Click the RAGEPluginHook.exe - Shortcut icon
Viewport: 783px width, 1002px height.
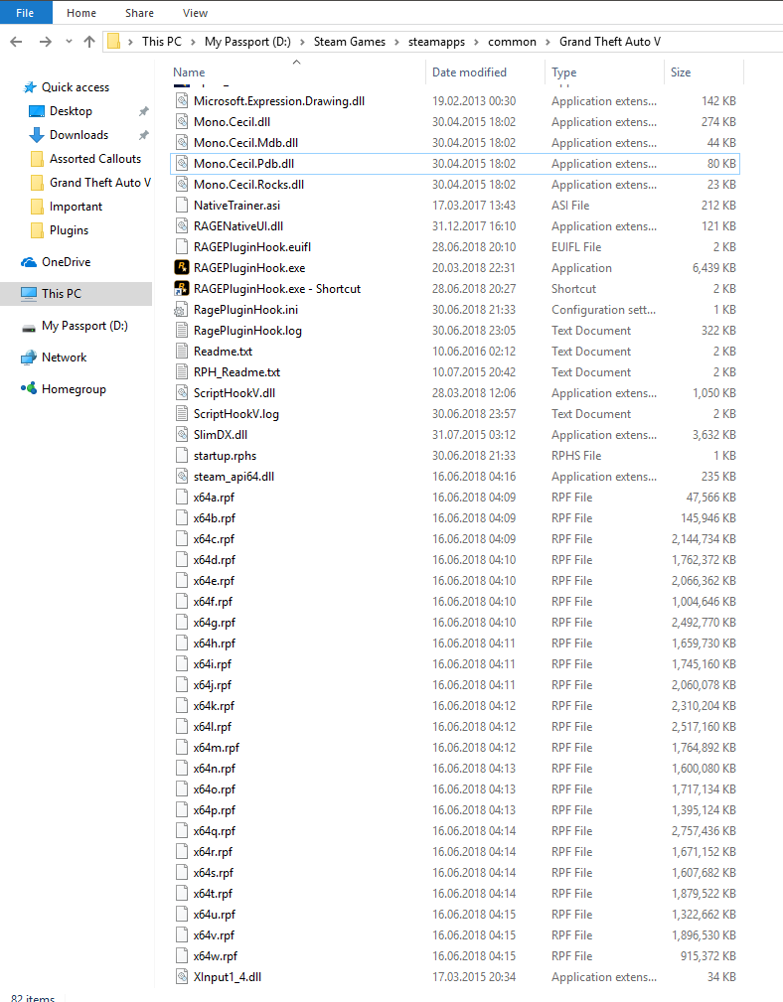[x=182, y=289]
